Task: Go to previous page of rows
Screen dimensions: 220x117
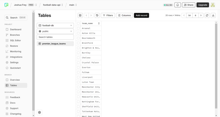Action: 184,16
